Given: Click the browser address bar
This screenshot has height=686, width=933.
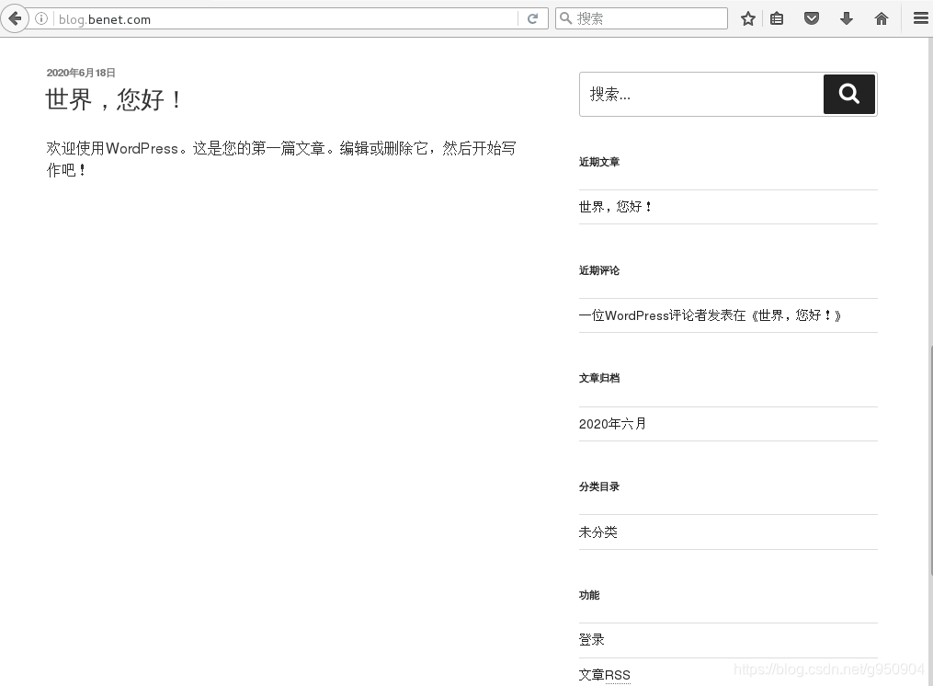Looking at the screenshot, I should point(276,18).
